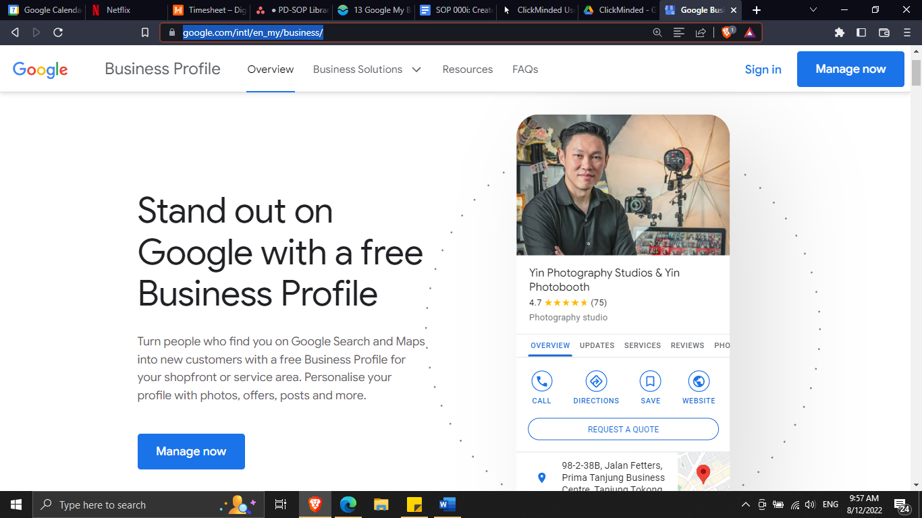Open the Resources menu item
Viewport: 922px width, 518px height.
tap(467, 69)
